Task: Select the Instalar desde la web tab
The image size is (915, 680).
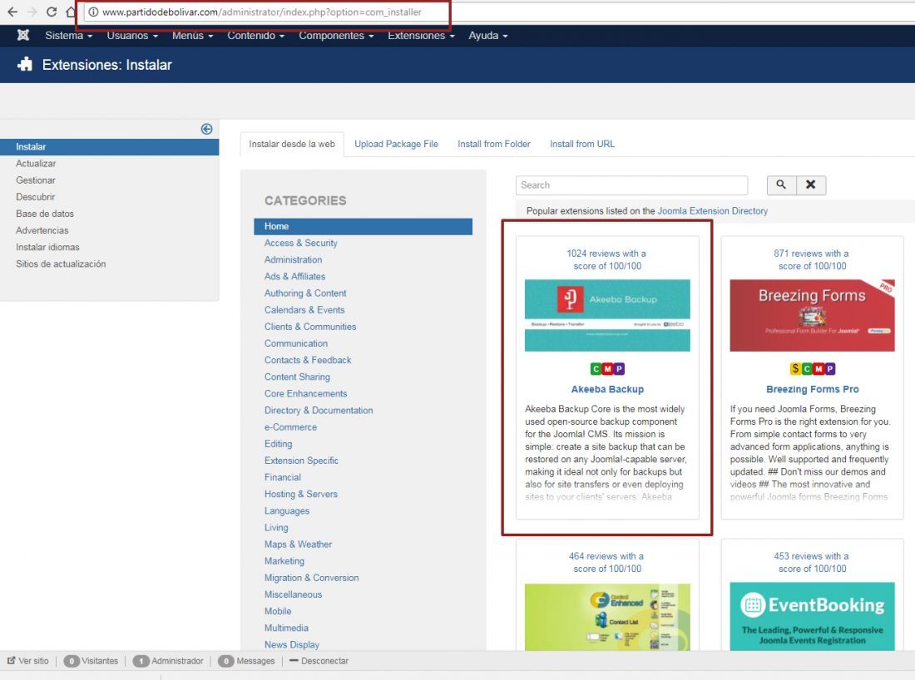Action: click(x=292, y=144)
